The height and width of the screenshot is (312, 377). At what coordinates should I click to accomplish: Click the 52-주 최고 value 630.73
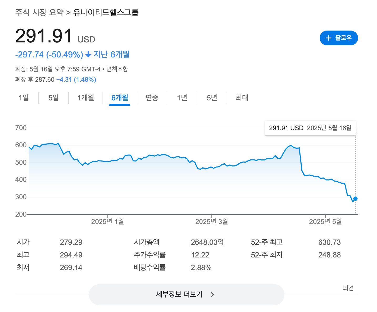tap(329, 242)
